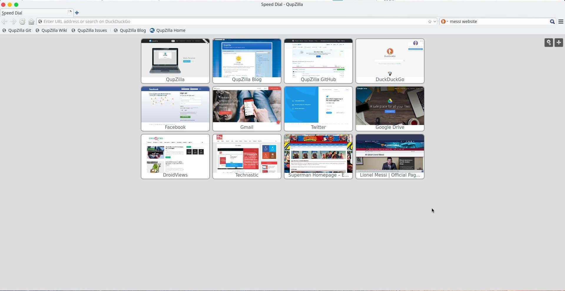Open the DuckDuckGo search engine selector
This screenshot has height=291, width=565.
click(x=444, y=22)
